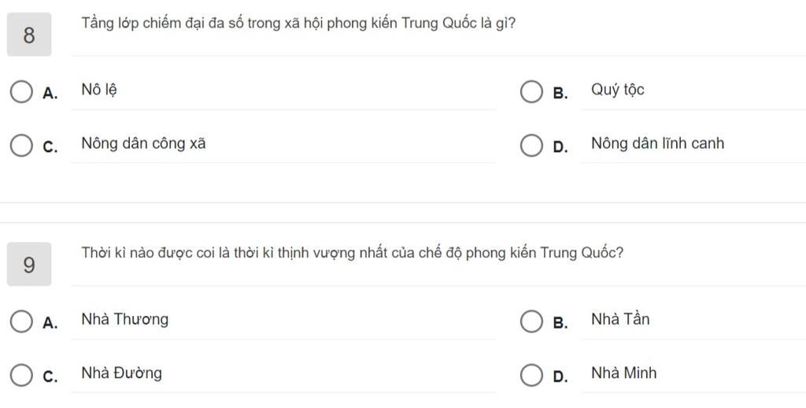
Task: Choose the answer text 'Nhà Tần'
Action: [620, 320]
